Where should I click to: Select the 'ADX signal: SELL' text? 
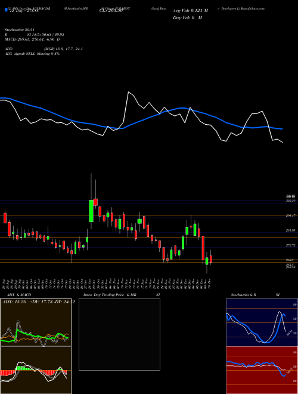pyautogui.click(x=20, y=54)
